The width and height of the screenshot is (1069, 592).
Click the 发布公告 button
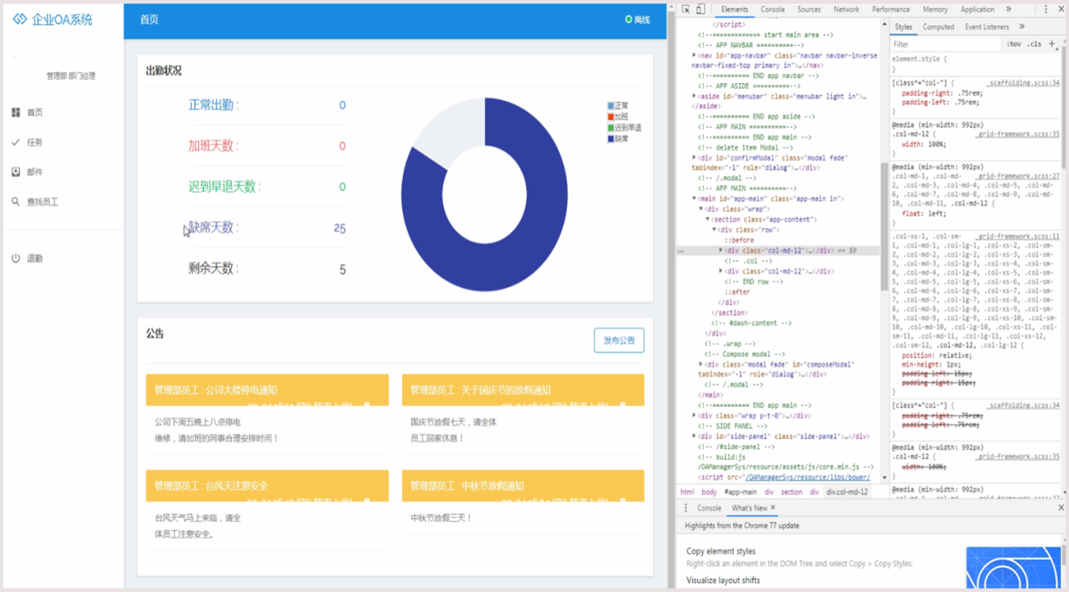click(x=619, y=340)
